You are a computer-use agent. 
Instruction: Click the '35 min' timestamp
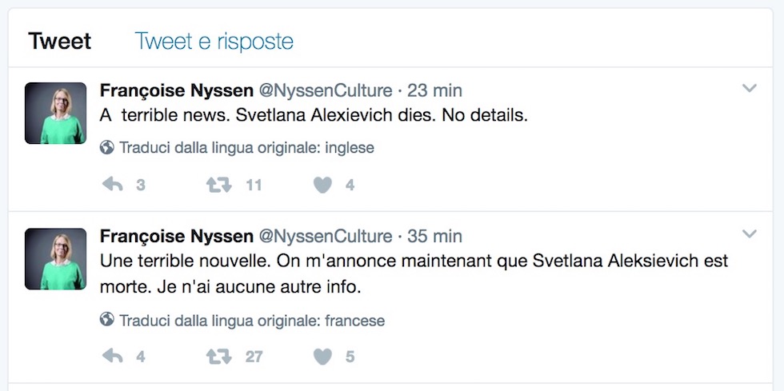(435, 237)
